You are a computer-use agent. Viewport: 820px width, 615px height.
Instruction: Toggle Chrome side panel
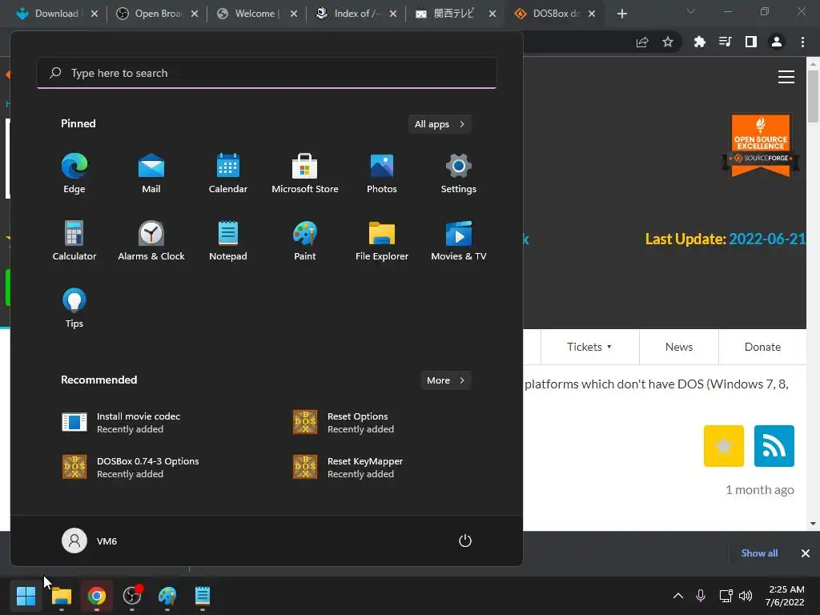click(x=751, y=42)
